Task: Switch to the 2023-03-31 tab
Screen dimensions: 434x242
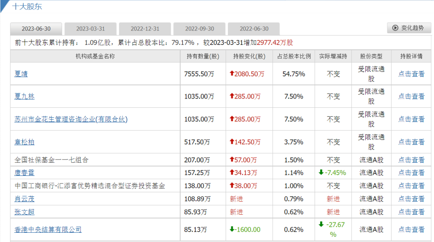Action: click(90, 29)
